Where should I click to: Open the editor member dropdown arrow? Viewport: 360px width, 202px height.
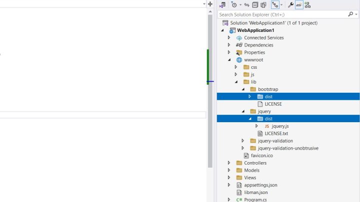pyautogui.click(x=204, y=4)
